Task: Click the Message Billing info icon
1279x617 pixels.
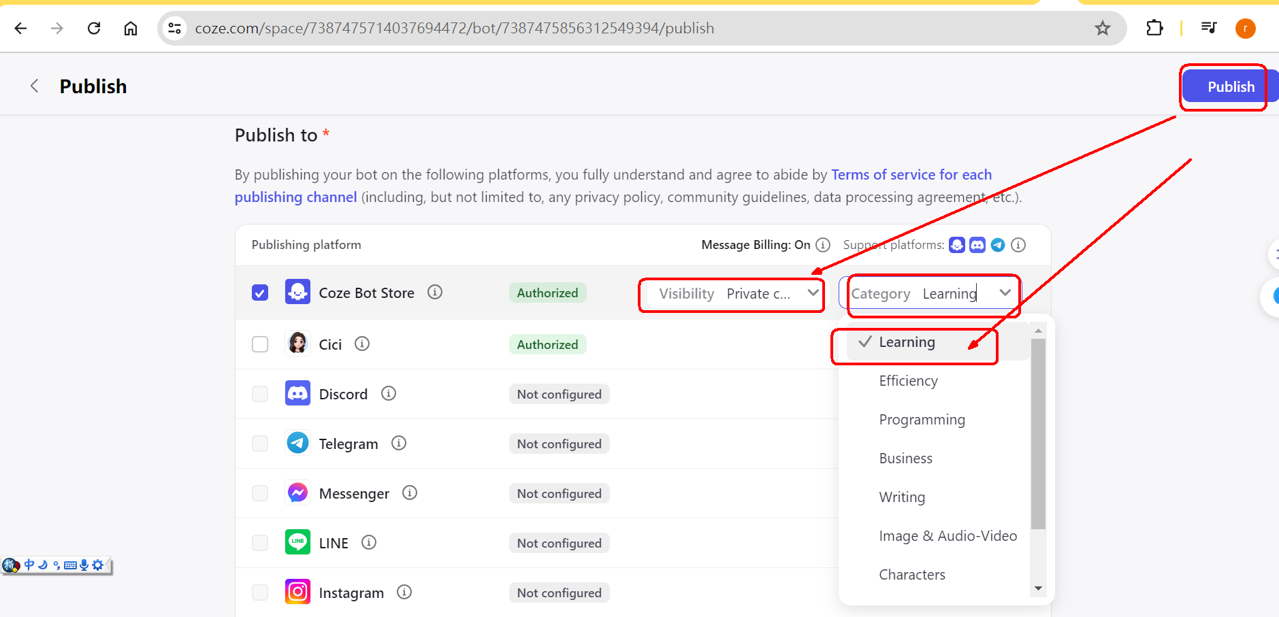Action: (x=823, y=244)
